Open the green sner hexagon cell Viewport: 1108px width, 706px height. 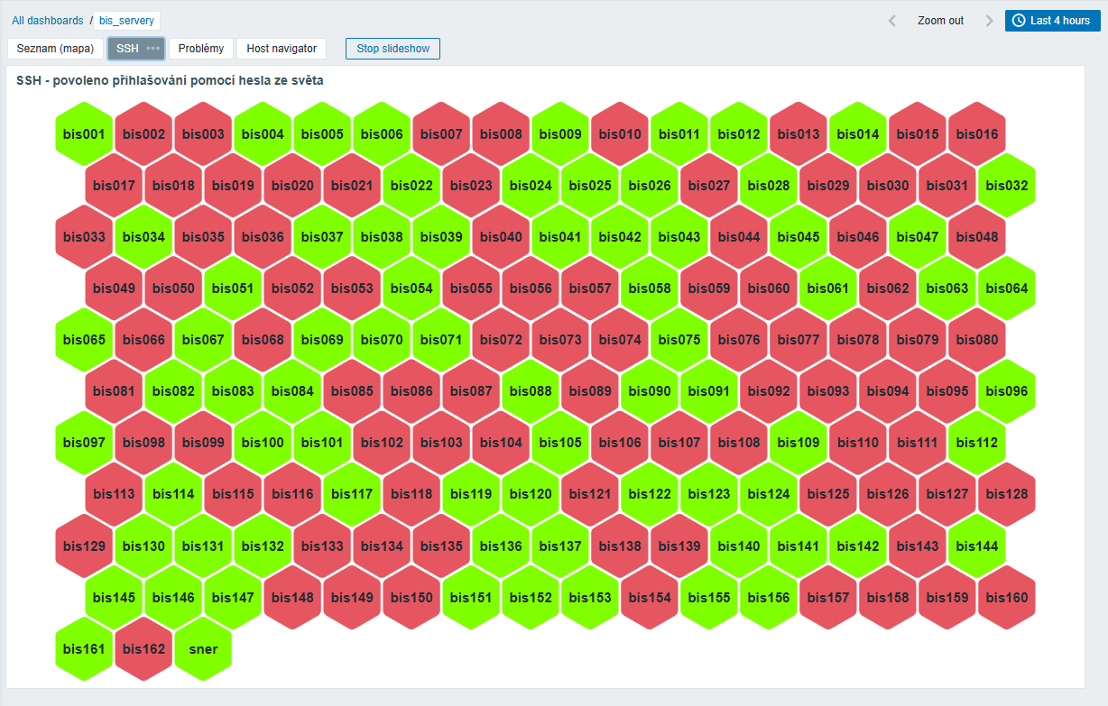pyautogui.click(x=203, y=649)
